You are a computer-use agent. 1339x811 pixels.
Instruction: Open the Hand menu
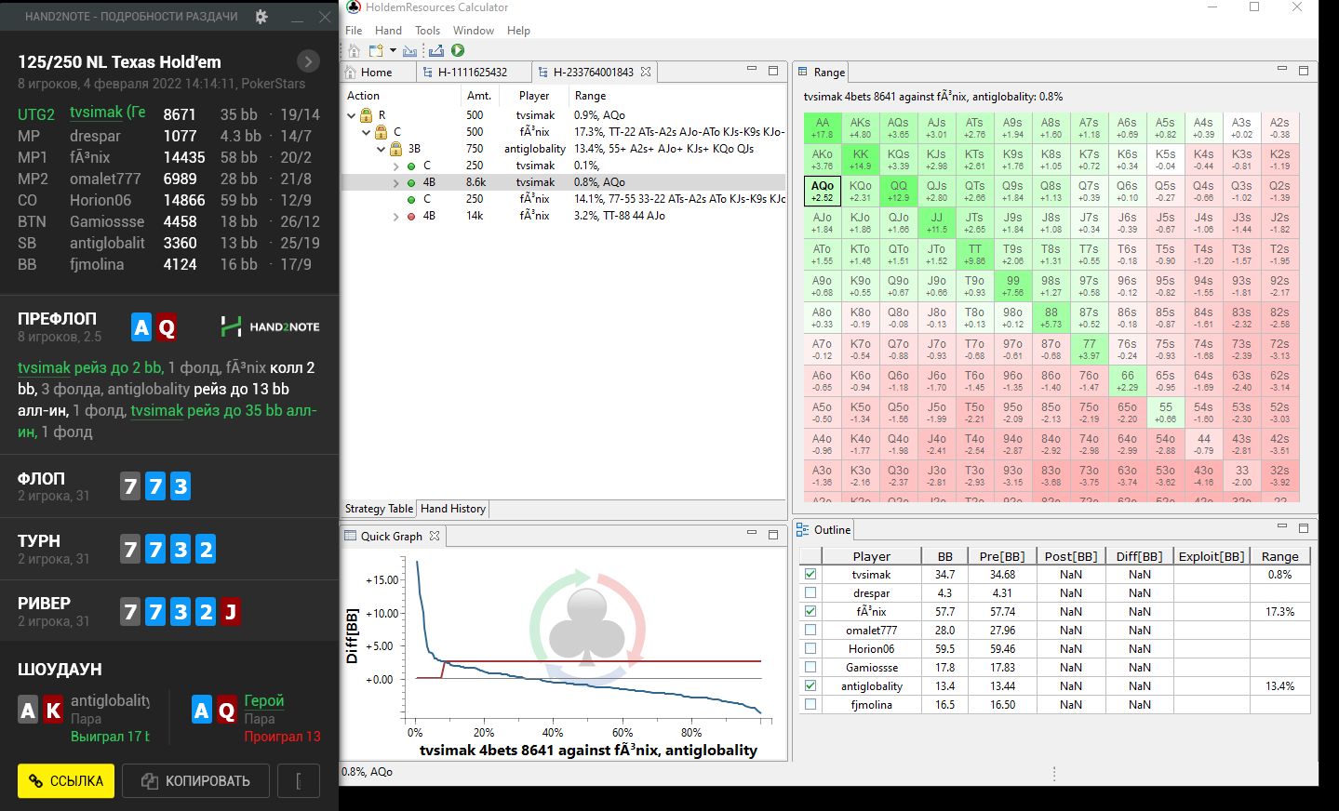(x=388, y=31)
